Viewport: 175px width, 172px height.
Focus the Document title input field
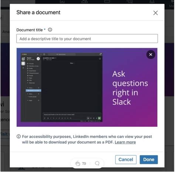point(87,39)
